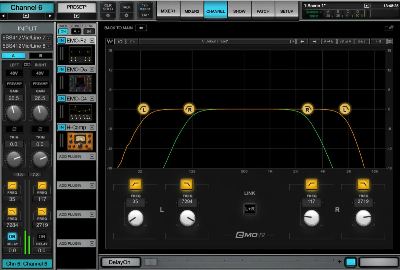Screen dimensions: 400x270
Task: Turn off the rack with the ON button
Action: tap(63, 31)
